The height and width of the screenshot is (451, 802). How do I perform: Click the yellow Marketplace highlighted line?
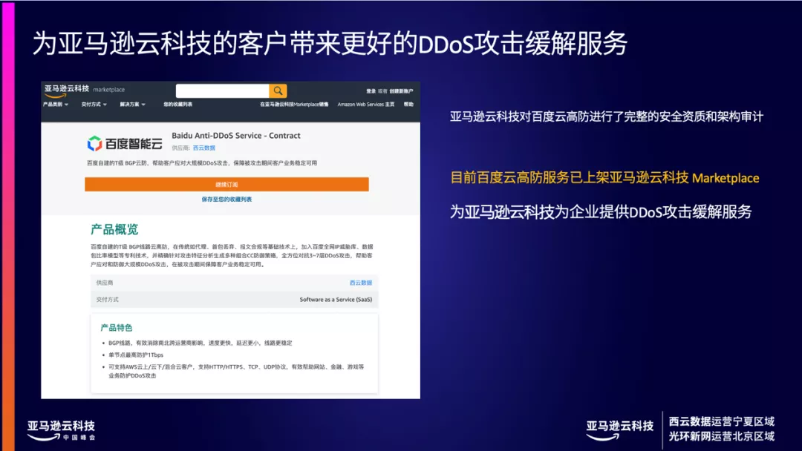click(604, 178)
